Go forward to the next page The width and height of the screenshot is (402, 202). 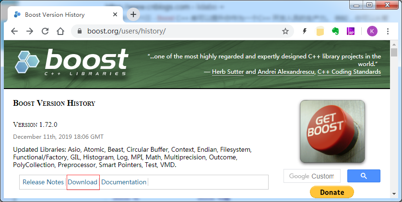click(30, 31)
